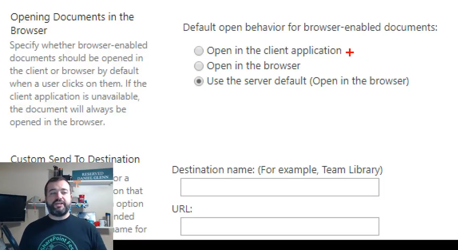Choose the Open in the browser radio button
Viewport: 458px width, 250px height.
pyautogui.click(x=198, y=66)
